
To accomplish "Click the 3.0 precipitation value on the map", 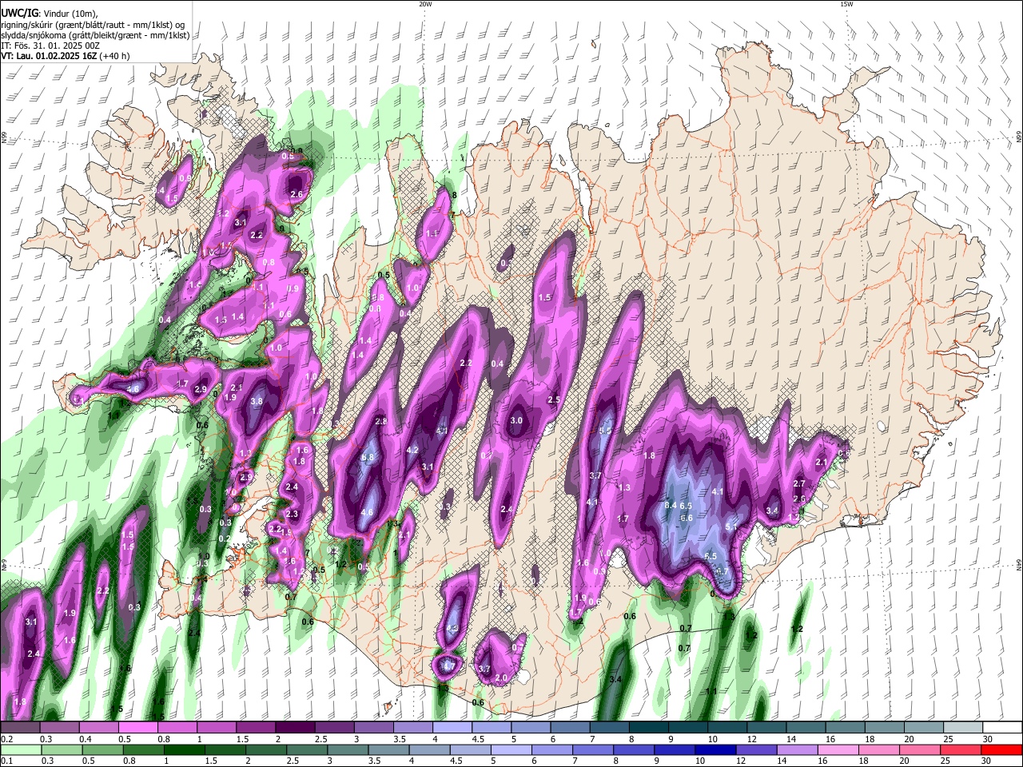I will [x=516, y=420].
